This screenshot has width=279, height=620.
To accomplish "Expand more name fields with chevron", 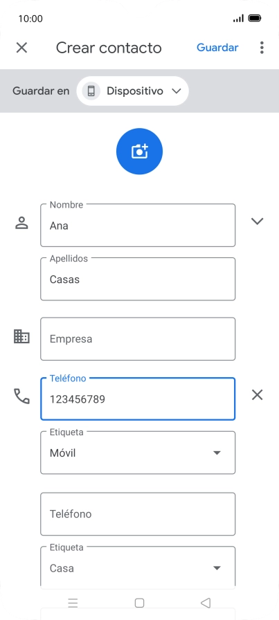I will (x=258, y=221).
